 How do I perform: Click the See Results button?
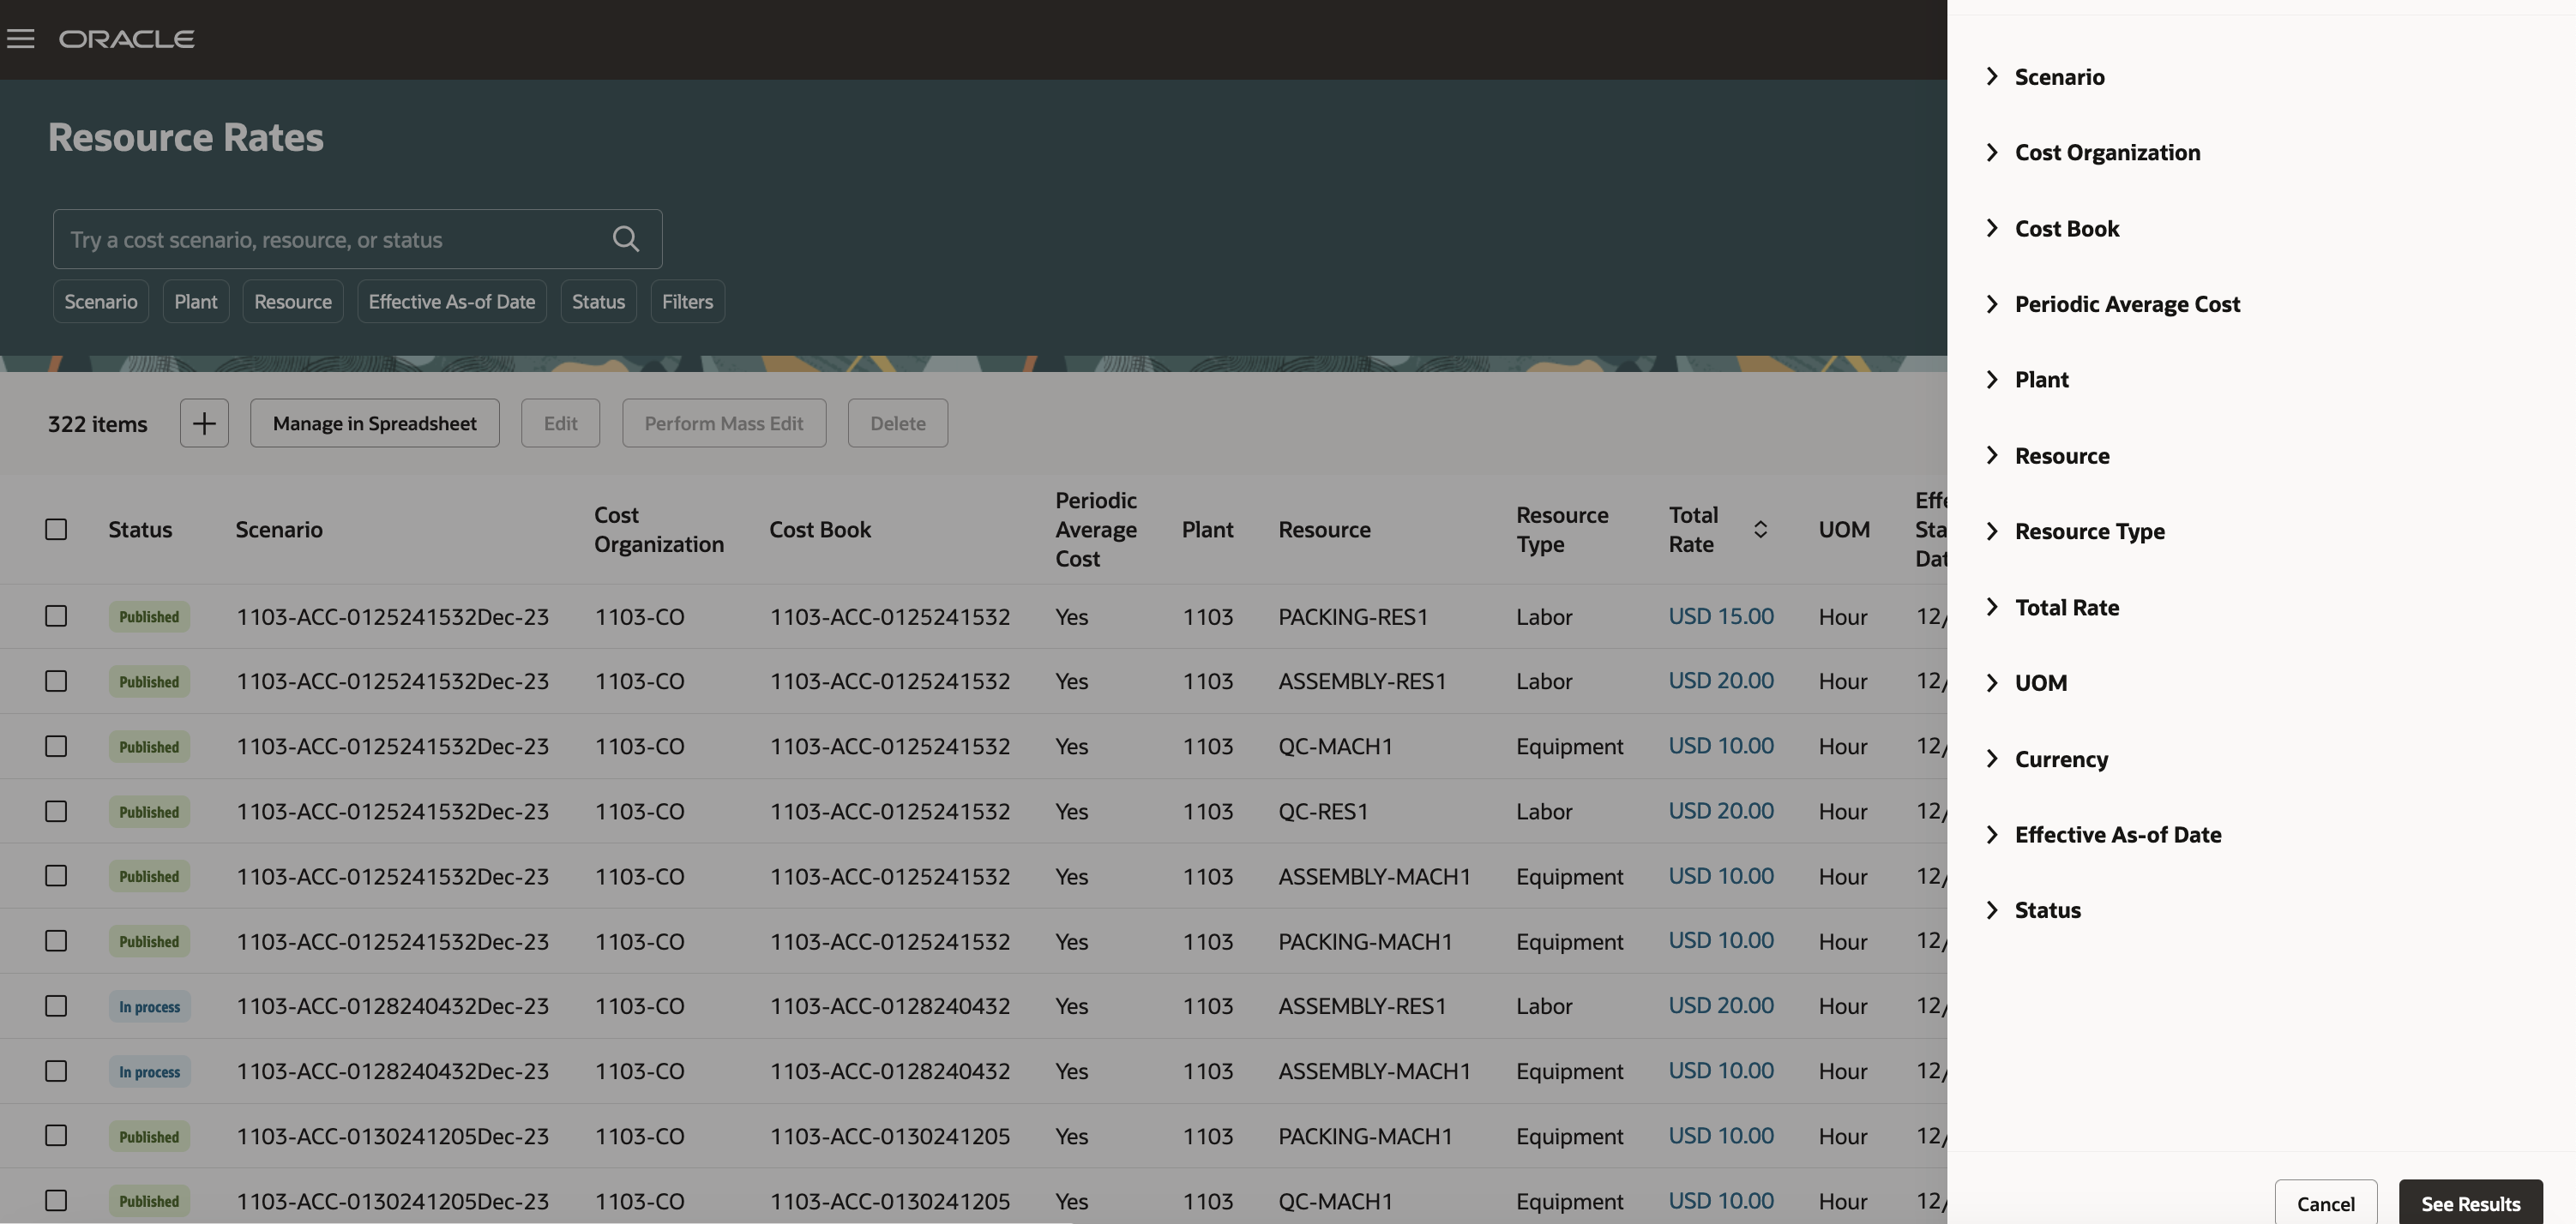(2470, 1203)
